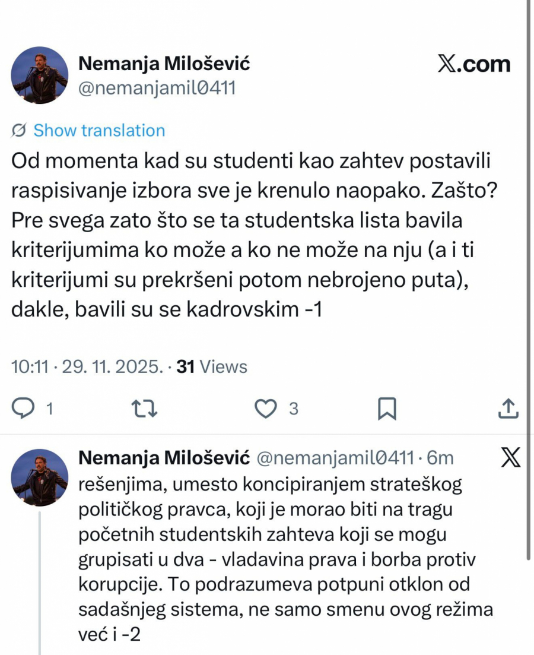Click the Nemanja Milošević name in main post
This screenshot has height=655, width=534.
(x=164, y=64)
